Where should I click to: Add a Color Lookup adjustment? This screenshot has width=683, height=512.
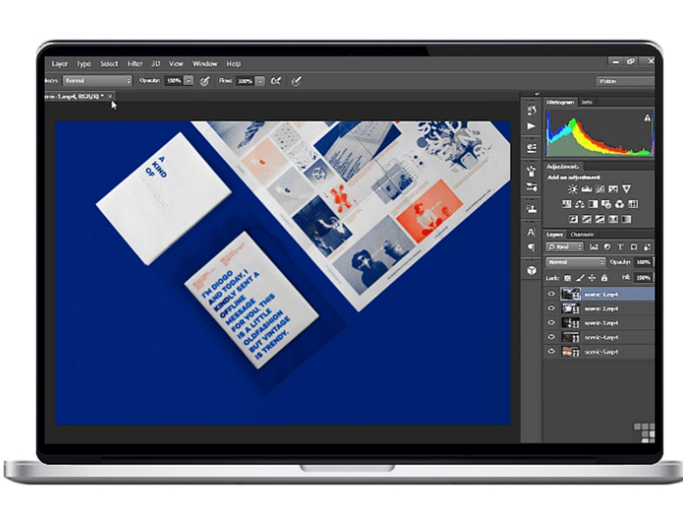pyautogui.click(x=633, y=204)
